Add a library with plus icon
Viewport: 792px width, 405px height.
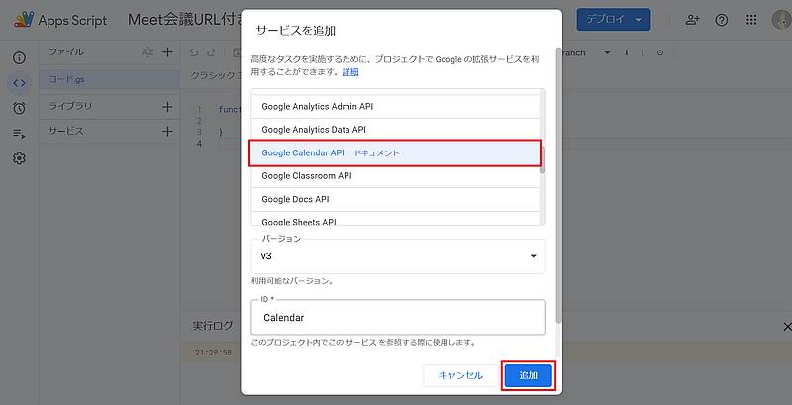[167, 107]
